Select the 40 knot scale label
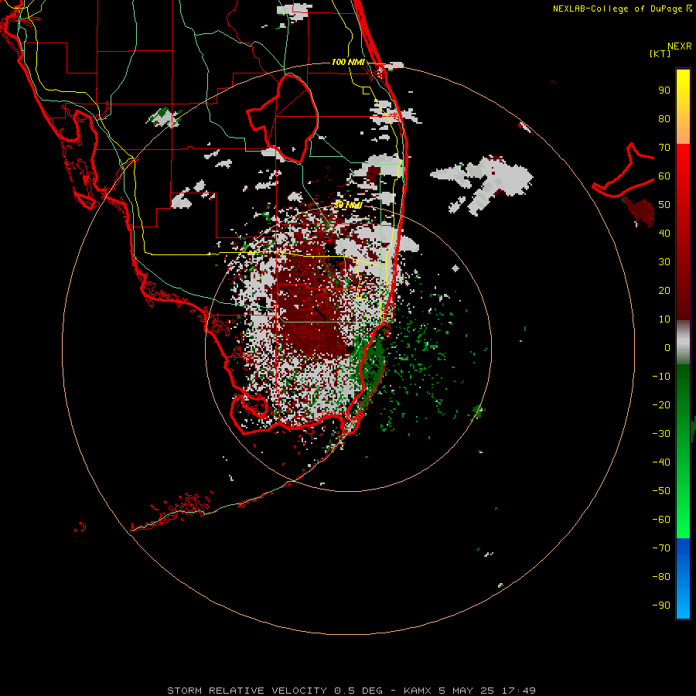696x696 pixels. pos(664,234)
